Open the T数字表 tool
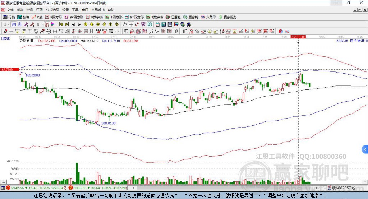This screenshot has width=368, height=199. coord(155,17)
